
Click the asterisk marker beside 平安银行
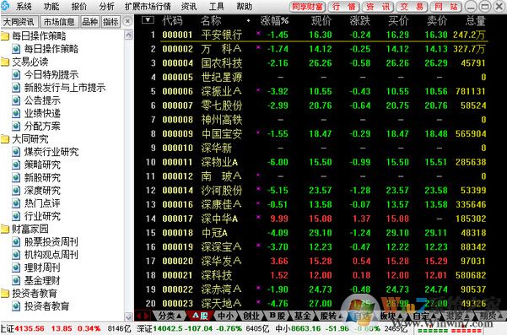pyautogui.click(x=258, y=33)
